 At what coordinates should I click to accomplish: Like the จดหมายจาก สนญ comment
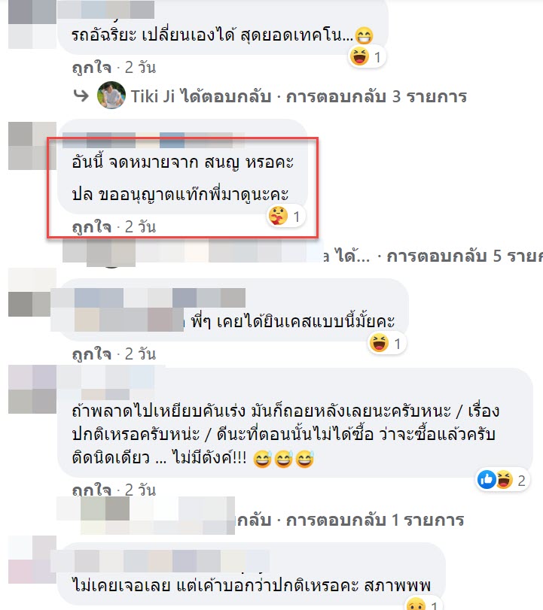(92, 227)
